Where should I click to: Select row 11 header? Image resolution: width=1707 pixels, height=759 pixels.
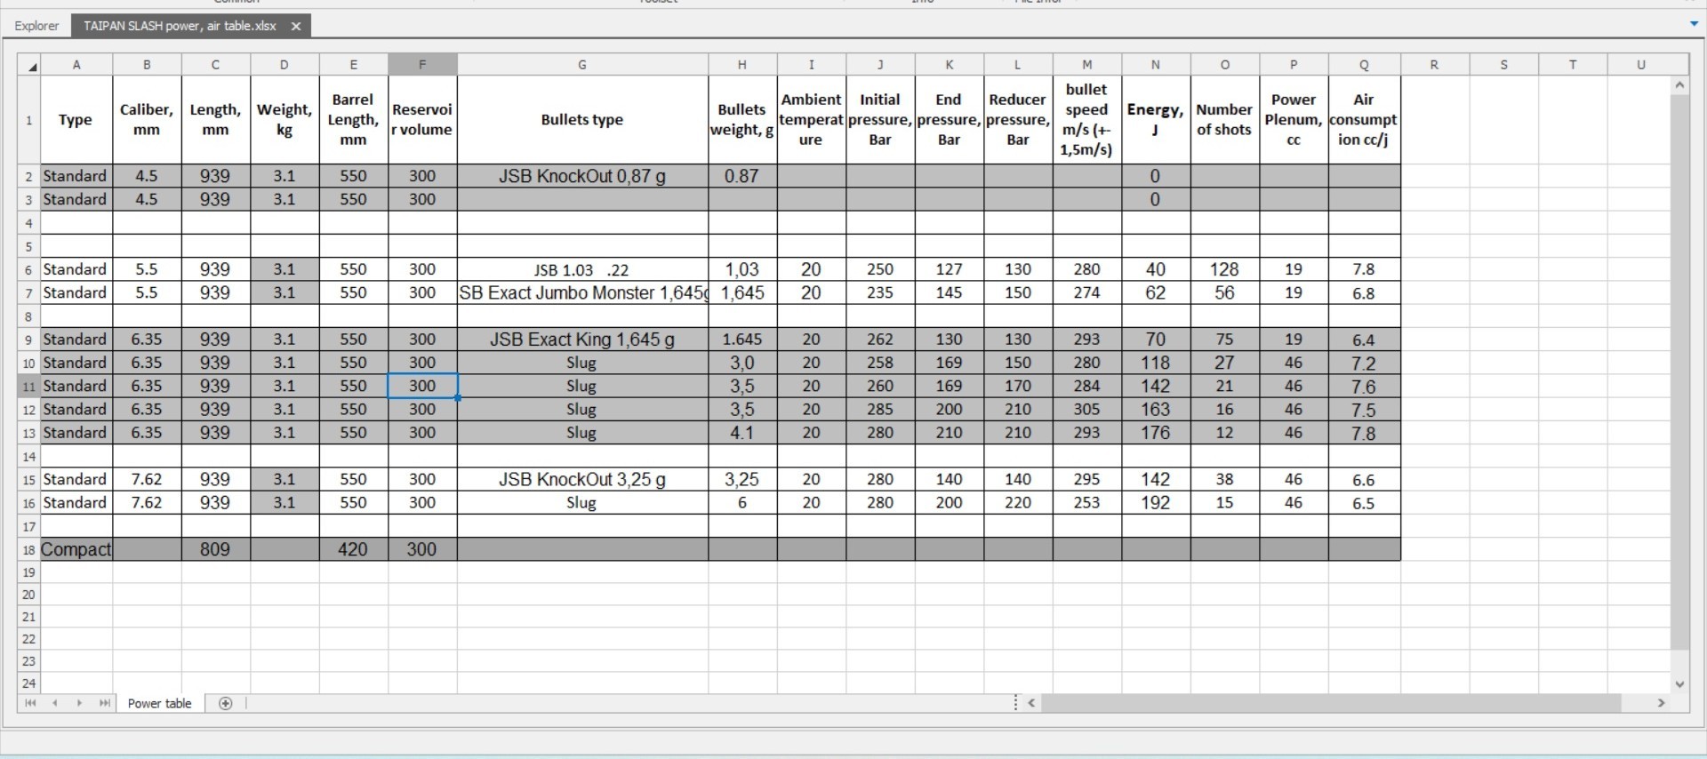[x=29, y=386]
